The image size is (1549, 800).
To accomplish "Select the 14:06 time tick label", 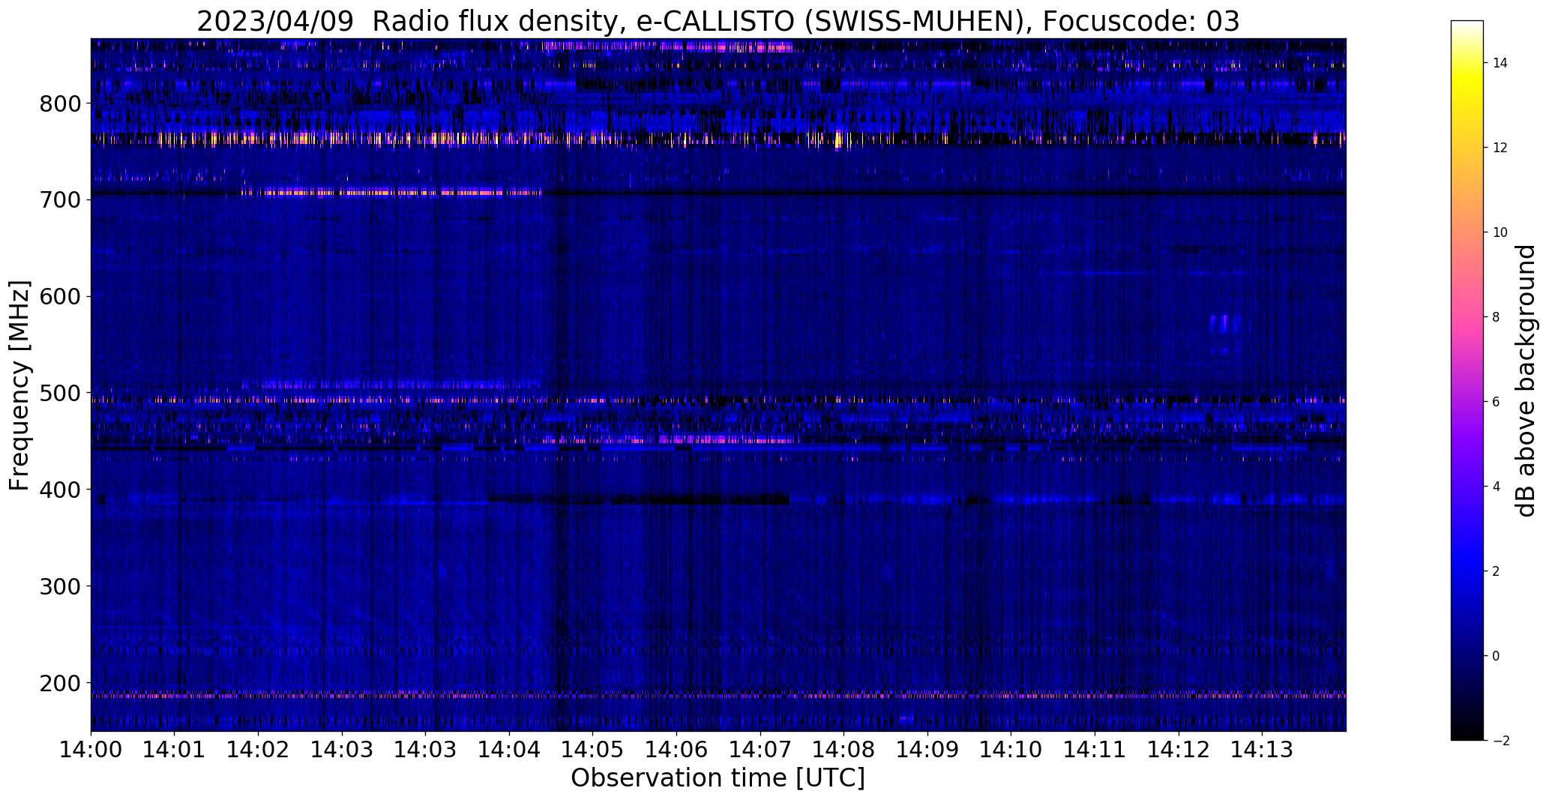I will click(676, 749).
